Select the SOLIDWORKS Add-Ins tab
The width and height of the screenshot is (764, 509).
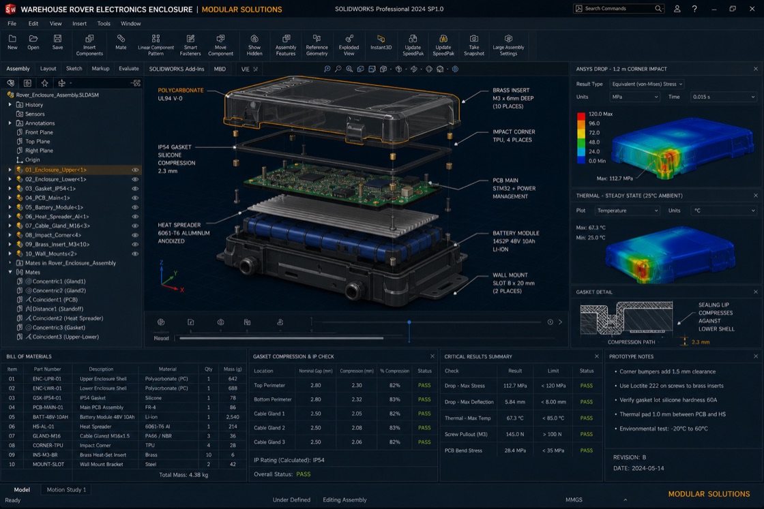pos(177,69)
